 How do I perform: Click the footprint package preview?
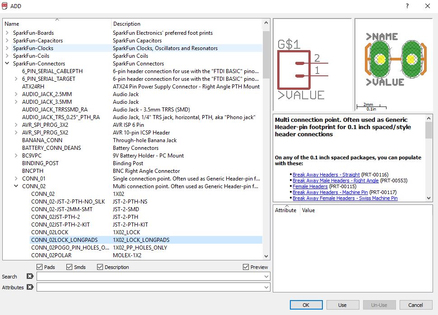pyautogui.click(x=394, y=65)
